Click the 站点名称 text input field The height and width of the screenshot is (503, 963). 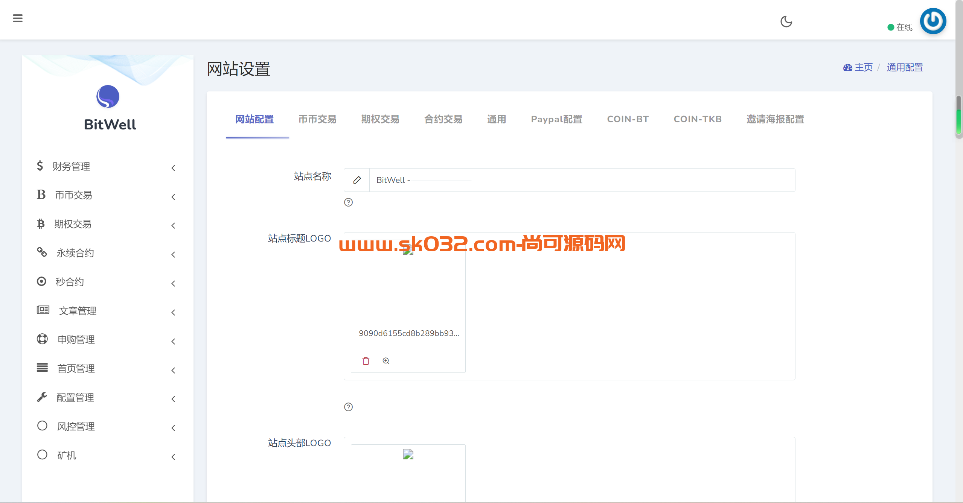click(x=582, y=180)
